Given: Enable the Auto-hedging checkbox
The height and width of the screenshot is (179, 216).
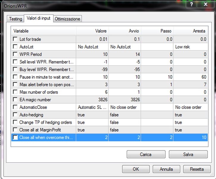Looking at the screenshot, I should (15, 115).
